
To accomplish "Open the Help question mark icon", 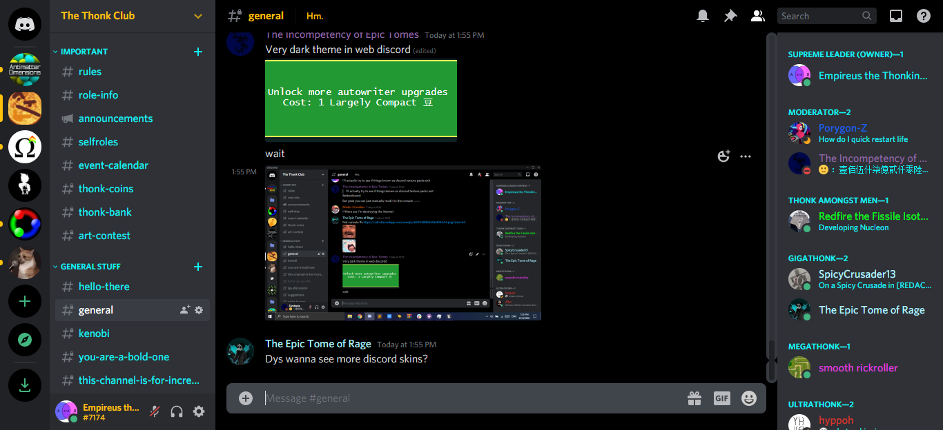I will 924,16.
